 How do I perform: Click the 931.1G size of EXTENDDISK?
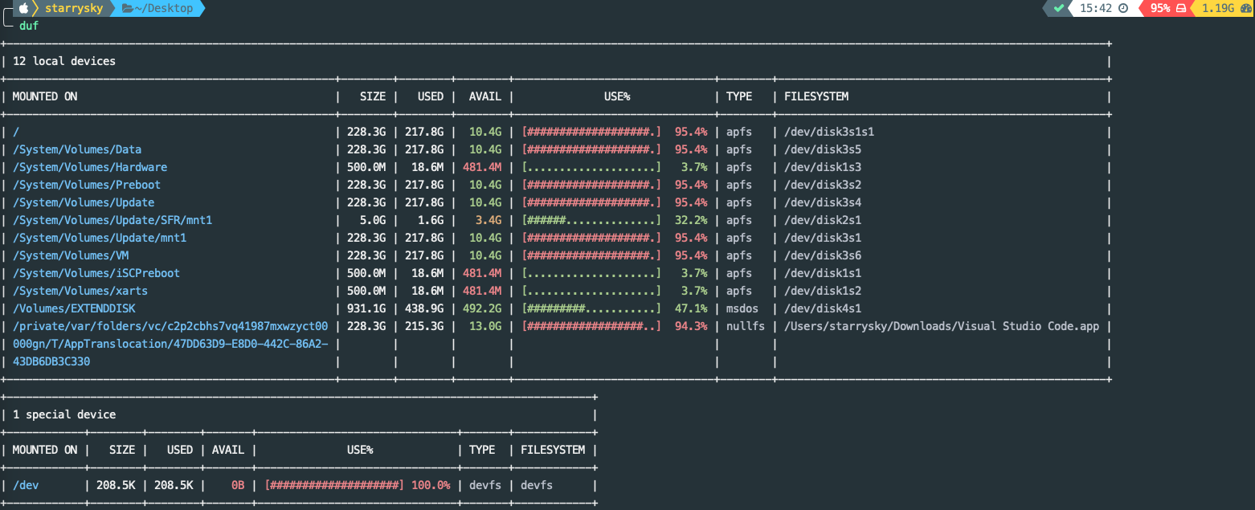pos(366,308)
